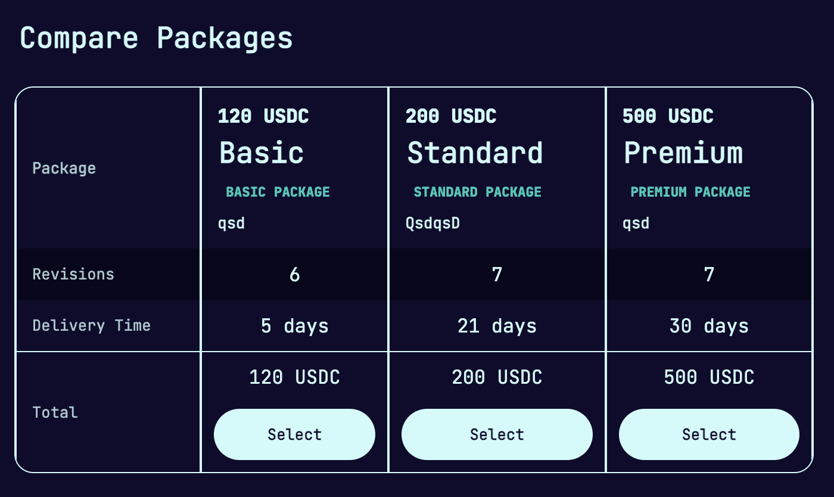Click the Select button under Standard package
The height and width of the screenshot is (497, 834).
[497, 434]
